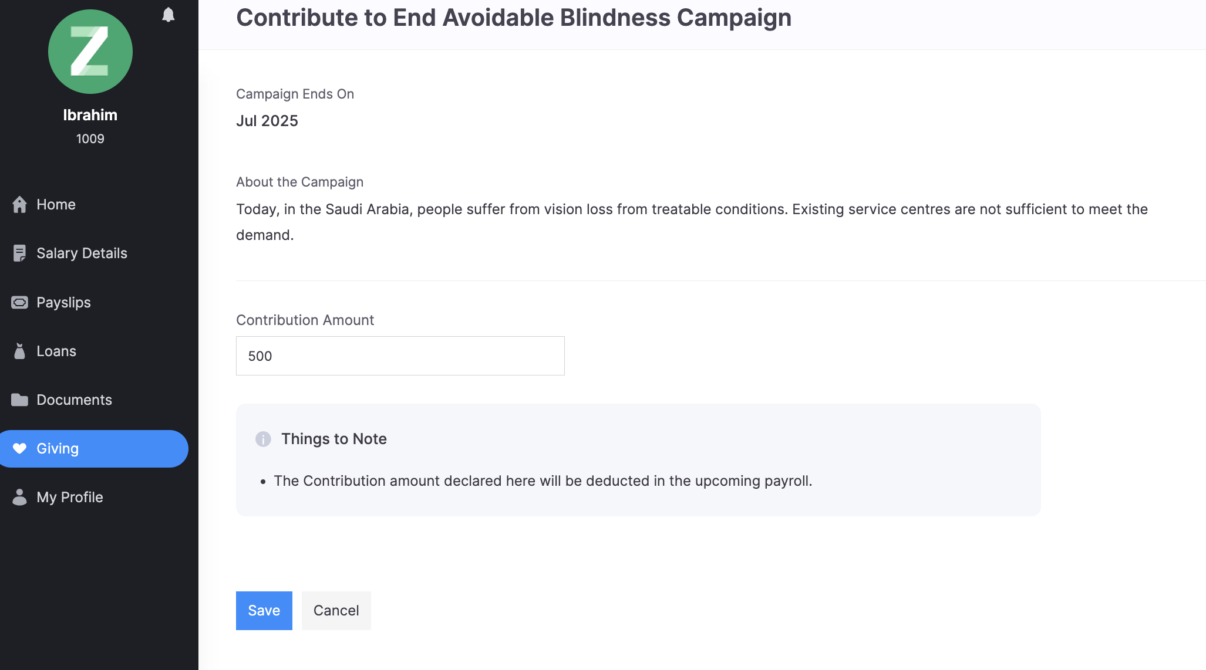Click the Things to Note info icon
1206x670 pixels.
(x=263, y=439)
